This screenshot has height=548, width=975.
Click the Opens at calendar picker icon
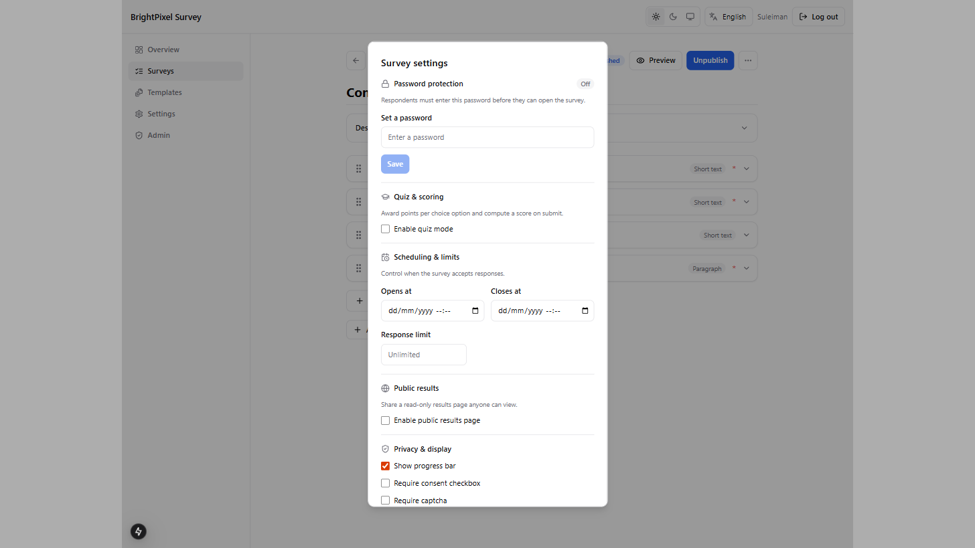475,310
